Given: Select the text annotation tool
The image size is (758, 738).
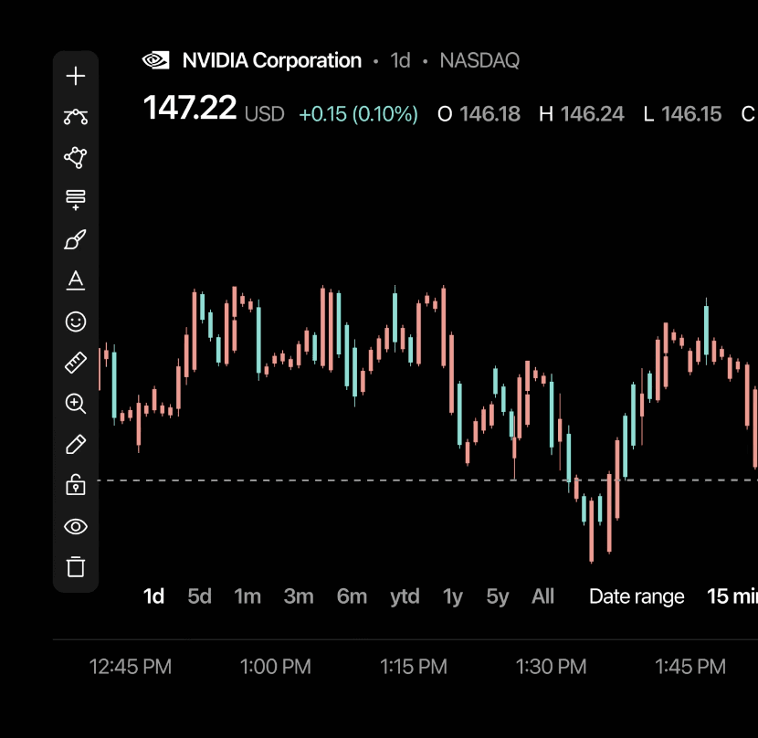Looking at the screenshot, I should 76,281.
